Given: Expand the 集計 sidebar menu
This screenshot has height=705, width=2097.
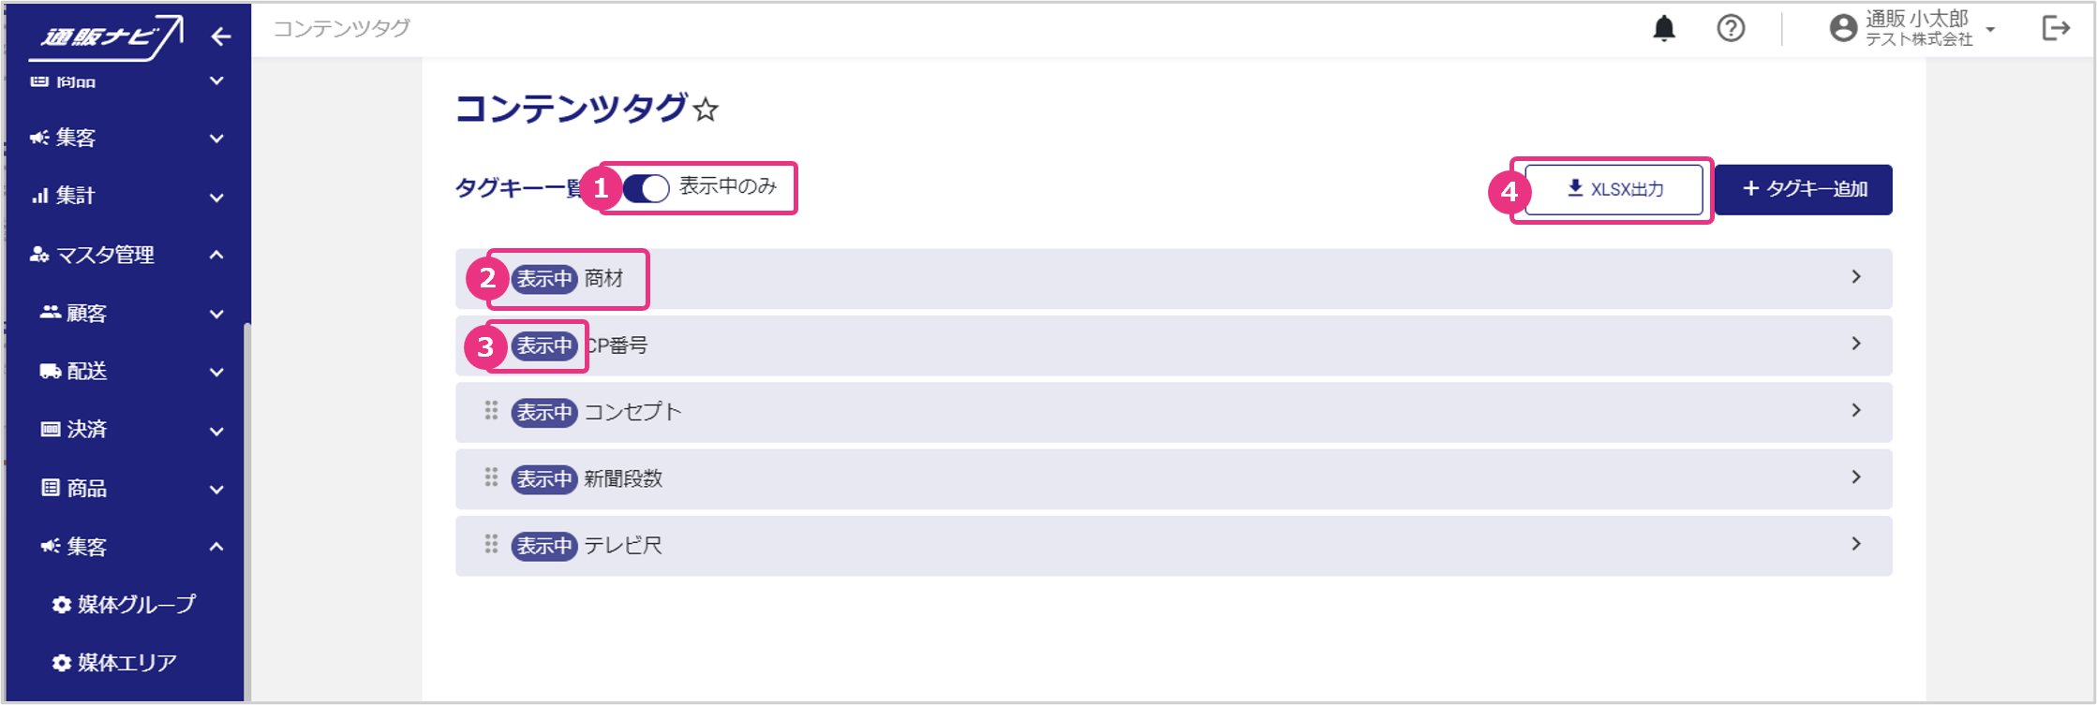Looking at the screenshot, I should click(x=216, y=197).
